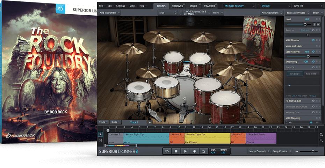Toggle the loop playback button
Screen dimensions: 325x168
[167, 151]
